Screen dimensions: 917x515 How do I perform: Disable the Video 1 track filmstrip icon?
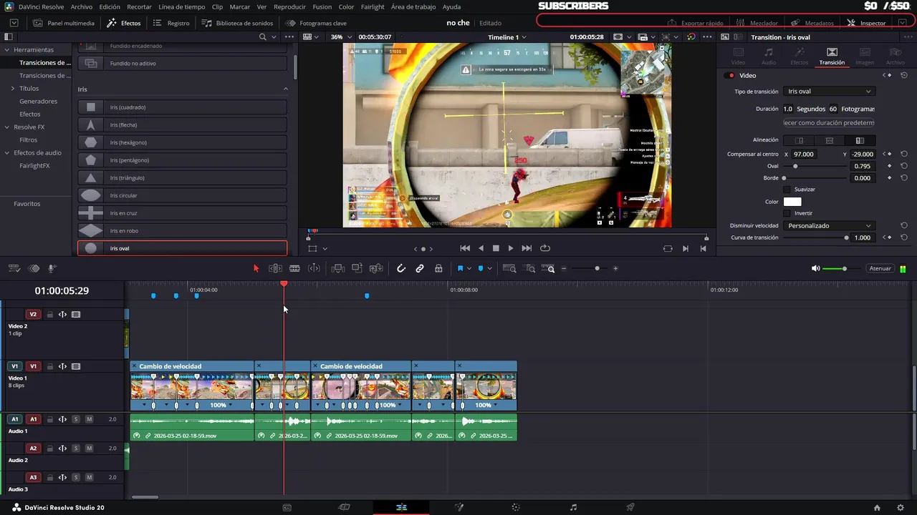[x=76, y=366]
